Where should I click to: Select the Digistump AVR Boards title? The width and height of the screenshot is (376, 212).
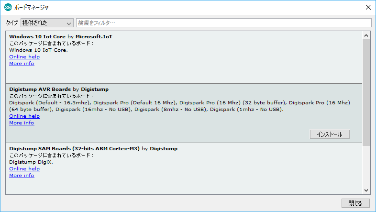click(59, 89)
